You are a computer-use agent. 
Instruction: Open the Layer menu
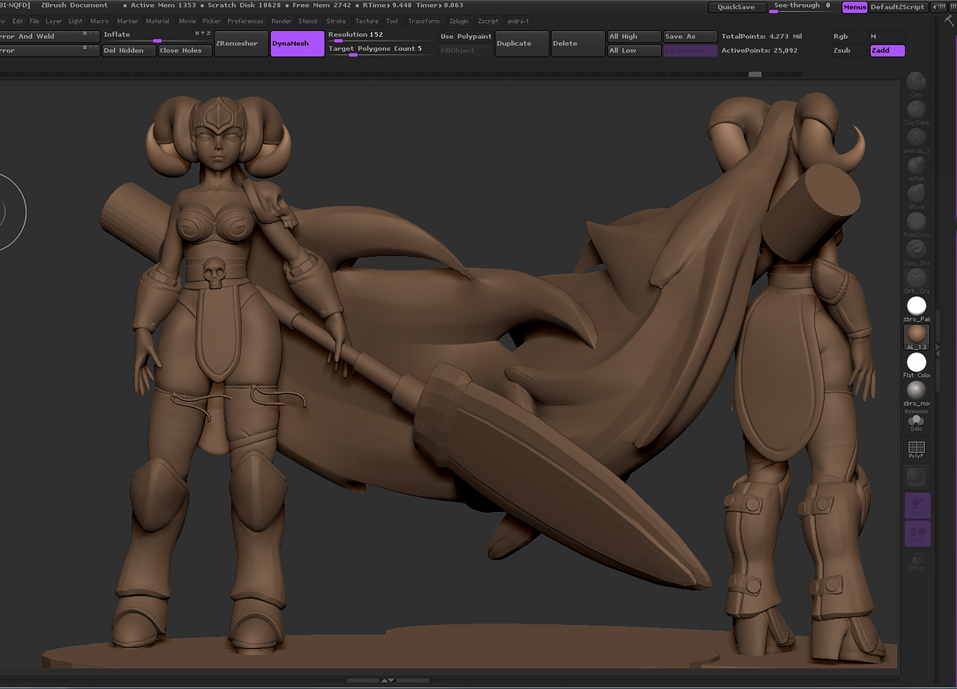tap(54, 21)
